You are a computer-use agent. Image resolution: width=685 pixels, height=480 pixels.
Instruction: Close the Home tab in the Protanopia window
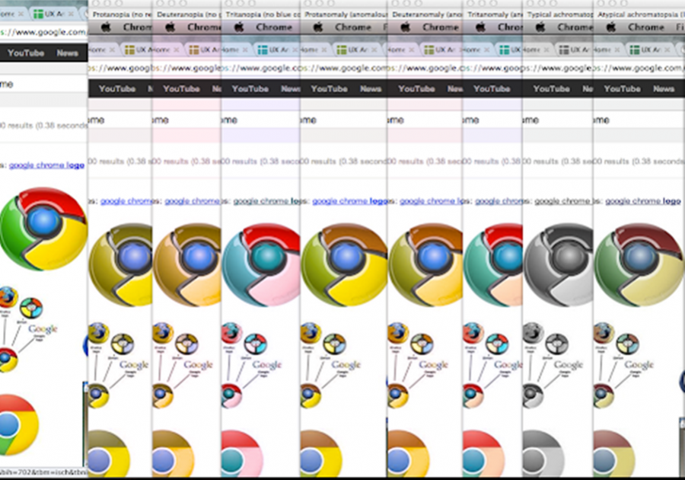click(113, 50)
